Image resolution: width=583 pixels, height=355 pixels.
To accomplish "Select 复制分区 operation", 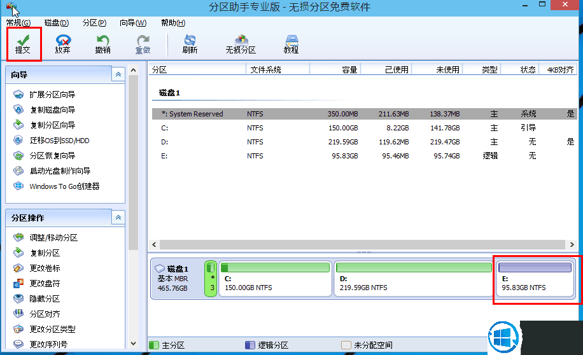I will pos(36,253).
